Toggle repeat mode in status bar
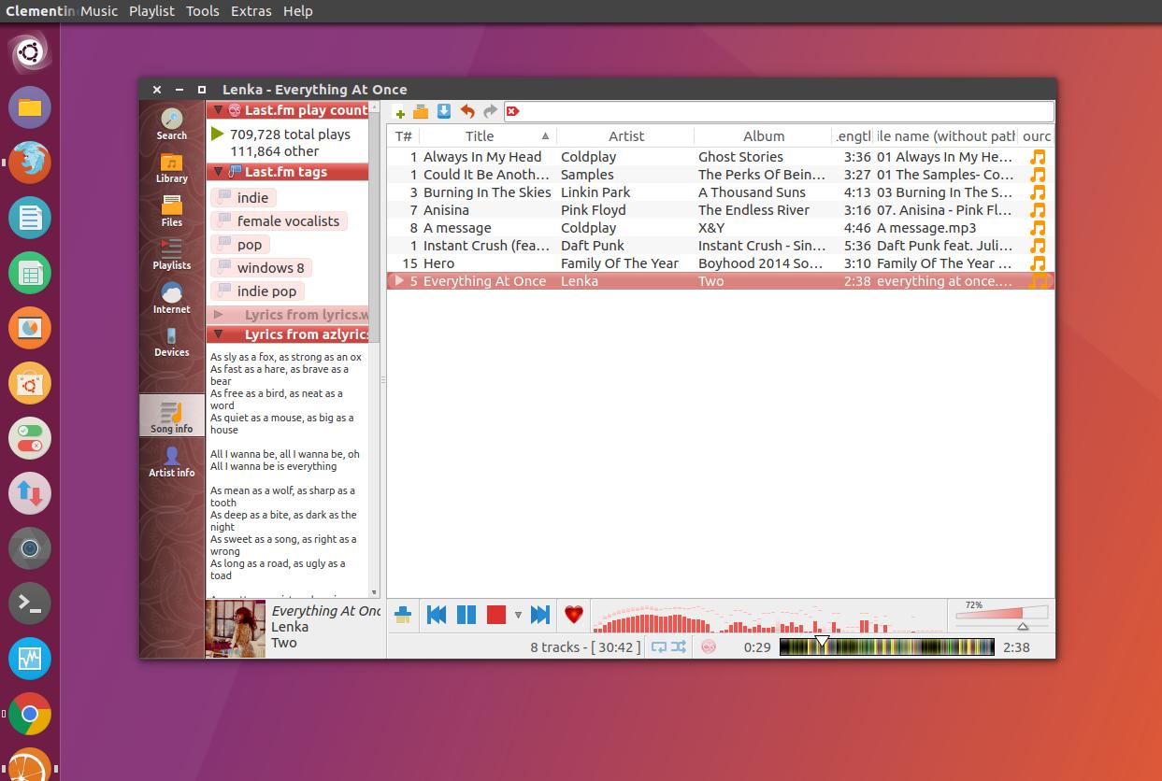 coord(659,646)
